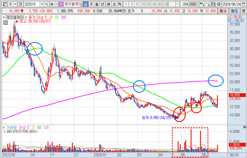Choose the 5 interval button
The width and height of the screenshot is (247, 158).
tap(137, 4)
